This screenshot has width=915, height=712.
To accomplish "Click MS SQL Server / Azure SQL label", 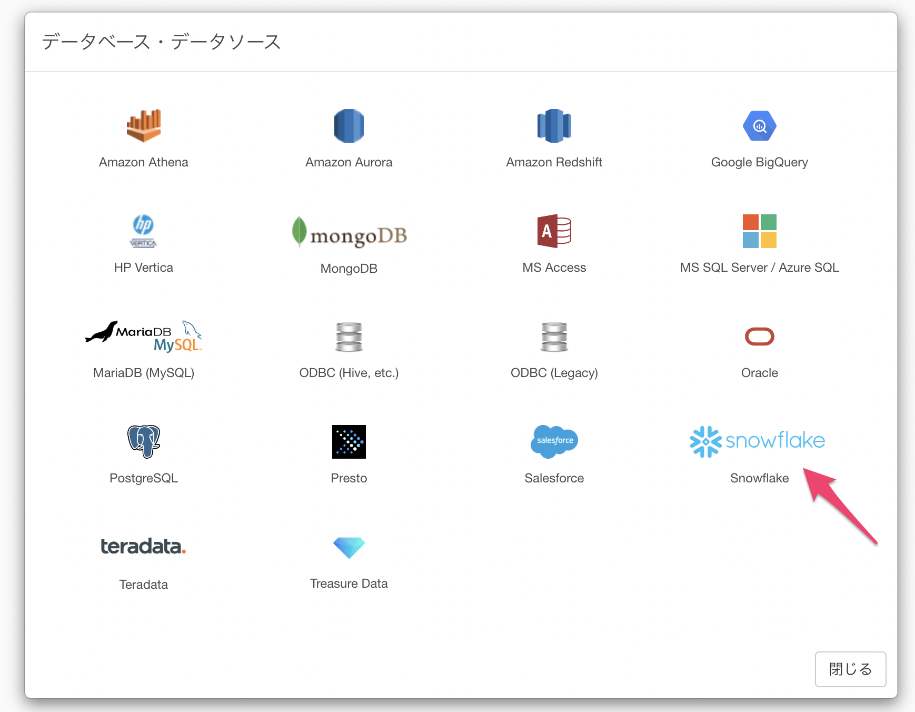I will click(x=760, y=268).
